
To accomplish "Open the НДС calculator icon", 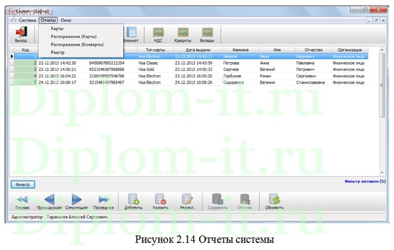I will pyautogui.click(x=158, y=34).
